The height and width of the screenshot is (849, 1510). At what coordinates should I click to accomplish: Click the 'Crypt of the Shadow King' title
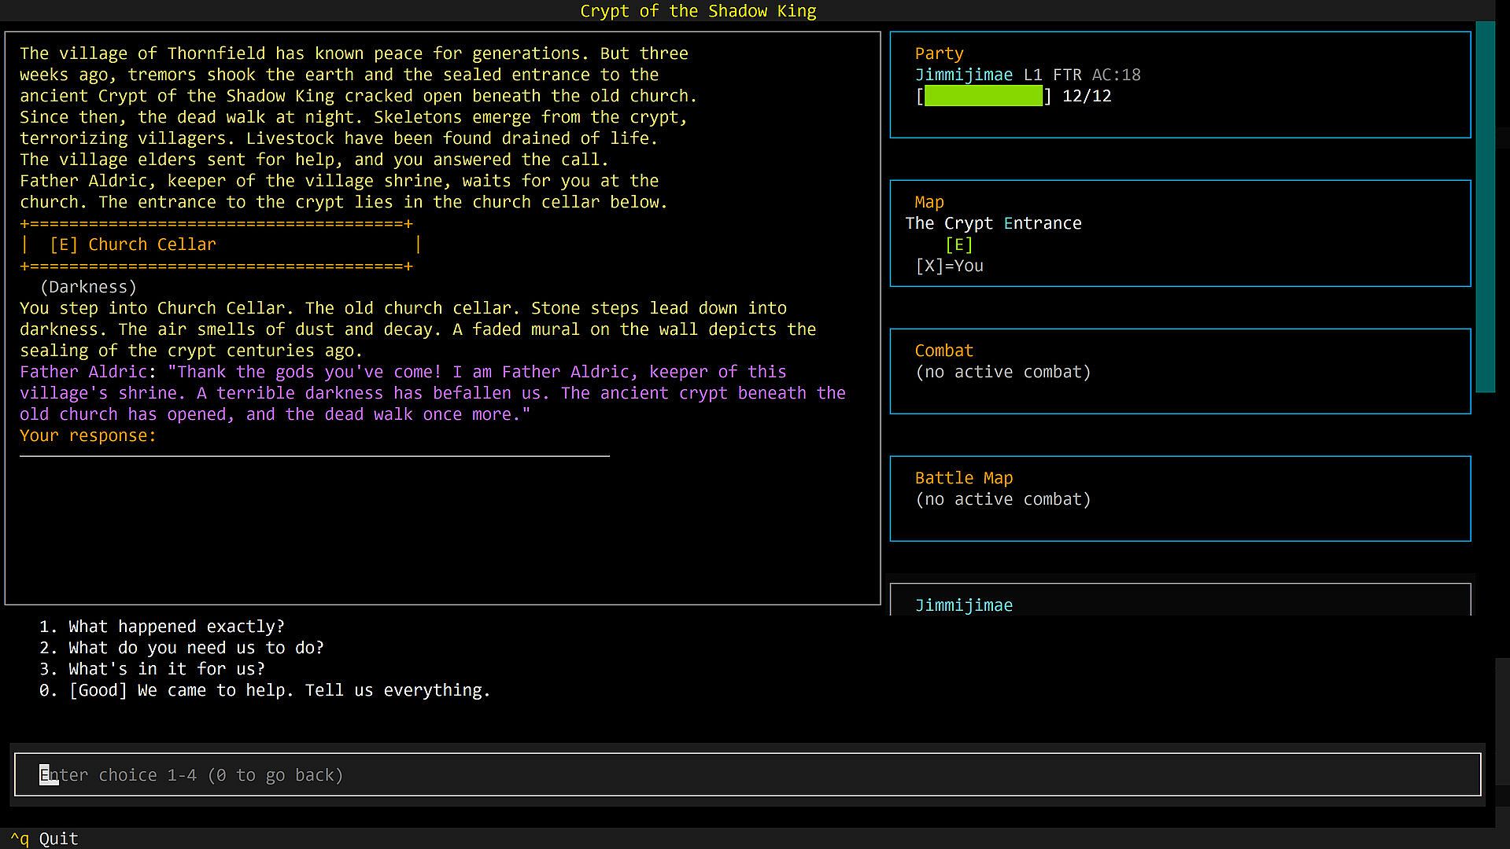698,11
